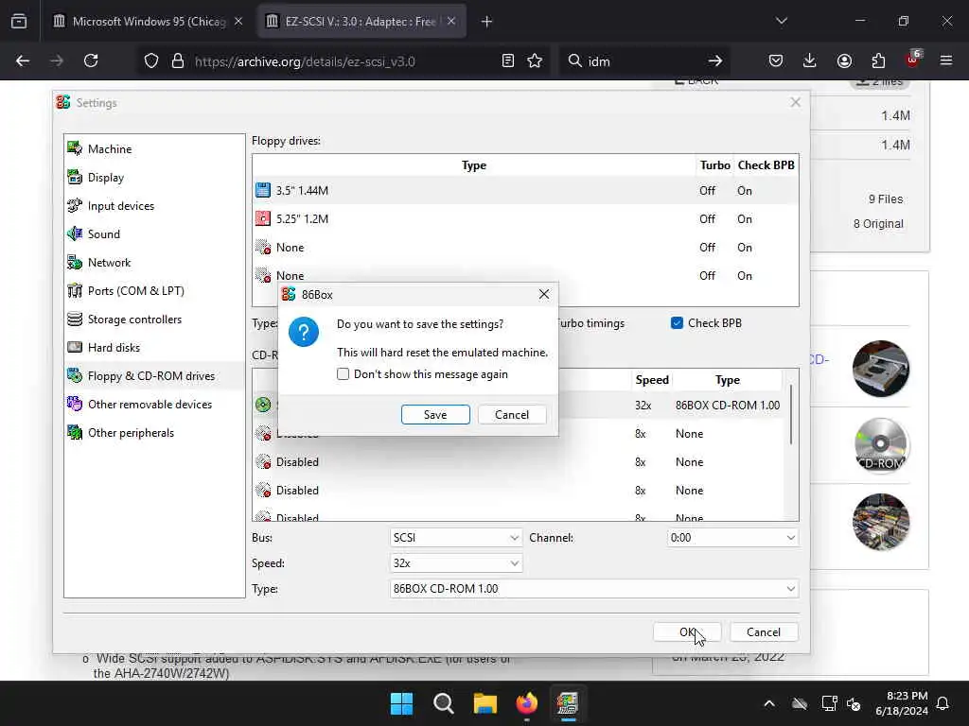Switch to the Microsoft Windows 95 tab

tap(149, 22)
